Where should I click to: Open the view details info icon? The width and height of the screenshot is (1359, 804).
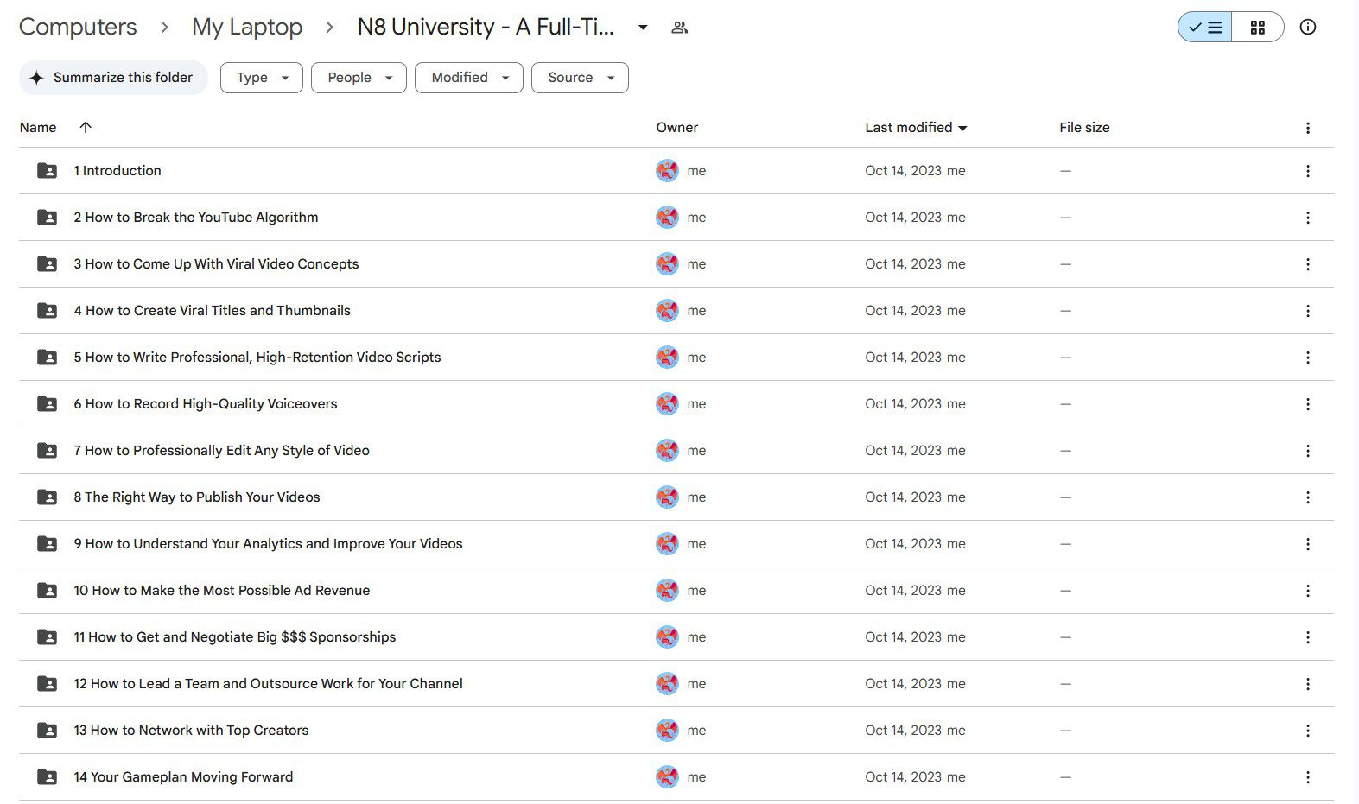1308,28
